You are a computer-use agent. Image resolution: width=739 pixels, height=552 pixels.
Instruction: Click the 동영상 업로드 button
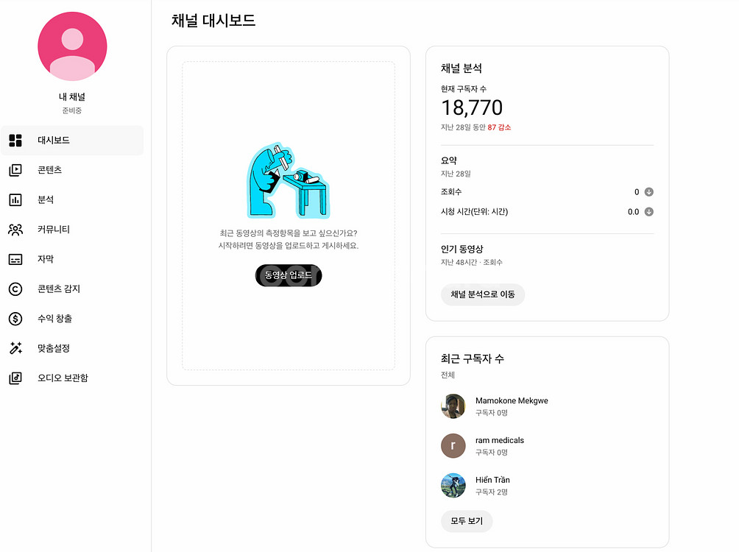289,275
